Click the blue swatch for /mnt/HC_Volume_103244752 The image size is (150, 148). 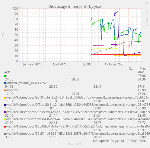[x=5, y=83]
